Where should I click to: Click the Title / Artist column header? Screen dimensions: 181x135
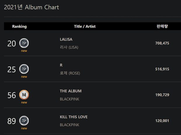(x=85, y=26)
